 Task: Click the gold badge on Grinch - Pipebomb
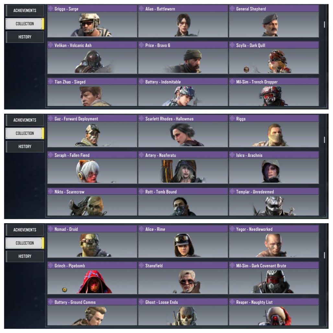64,290
